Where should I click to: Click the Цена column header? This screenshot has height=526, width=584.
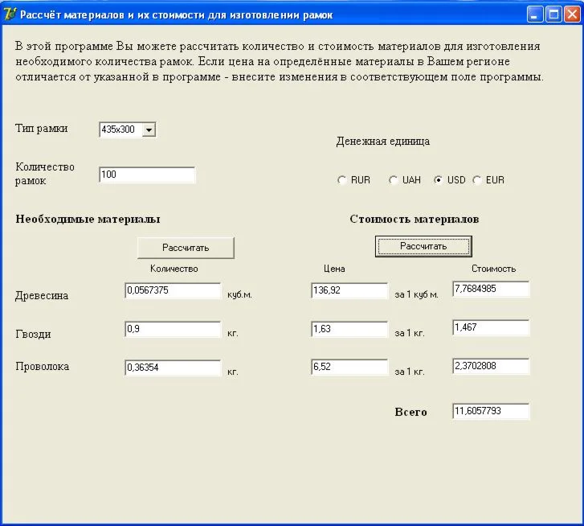pyautogui.click(x=334, y=269)
